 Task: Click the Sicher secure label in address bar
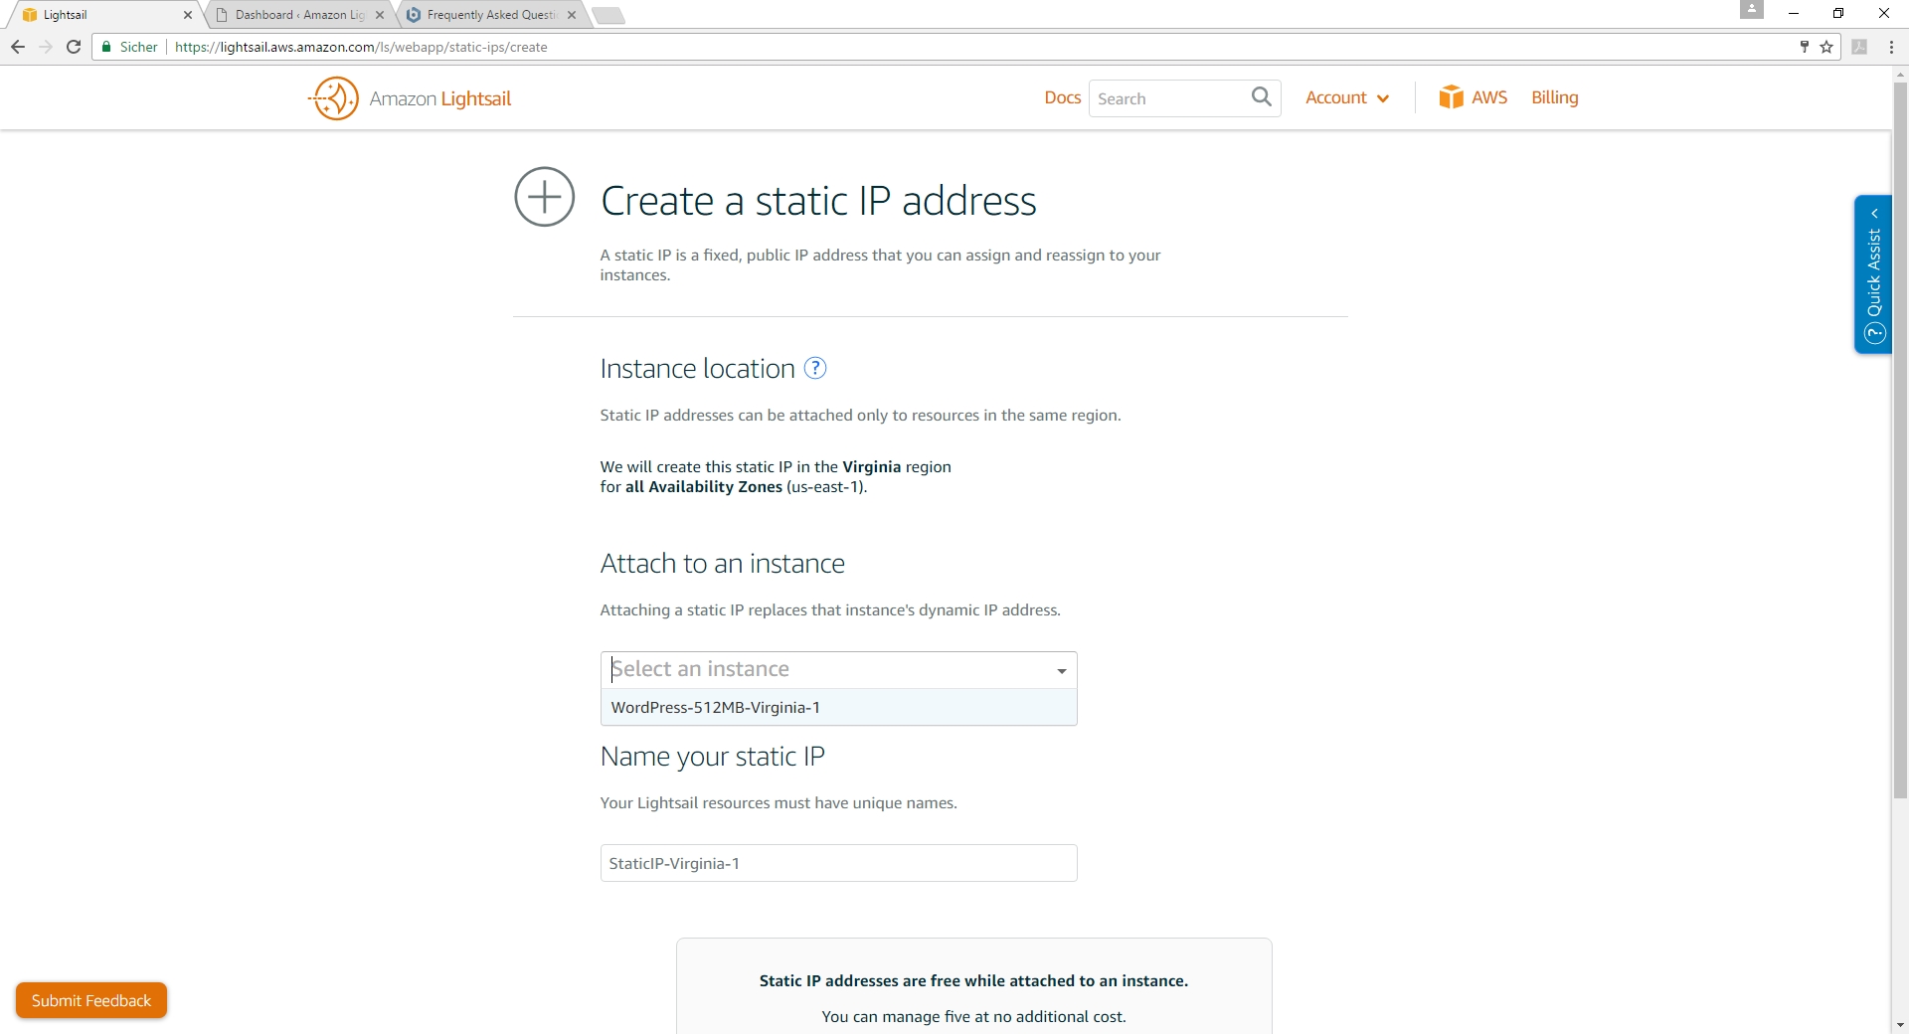click(138, 47)
